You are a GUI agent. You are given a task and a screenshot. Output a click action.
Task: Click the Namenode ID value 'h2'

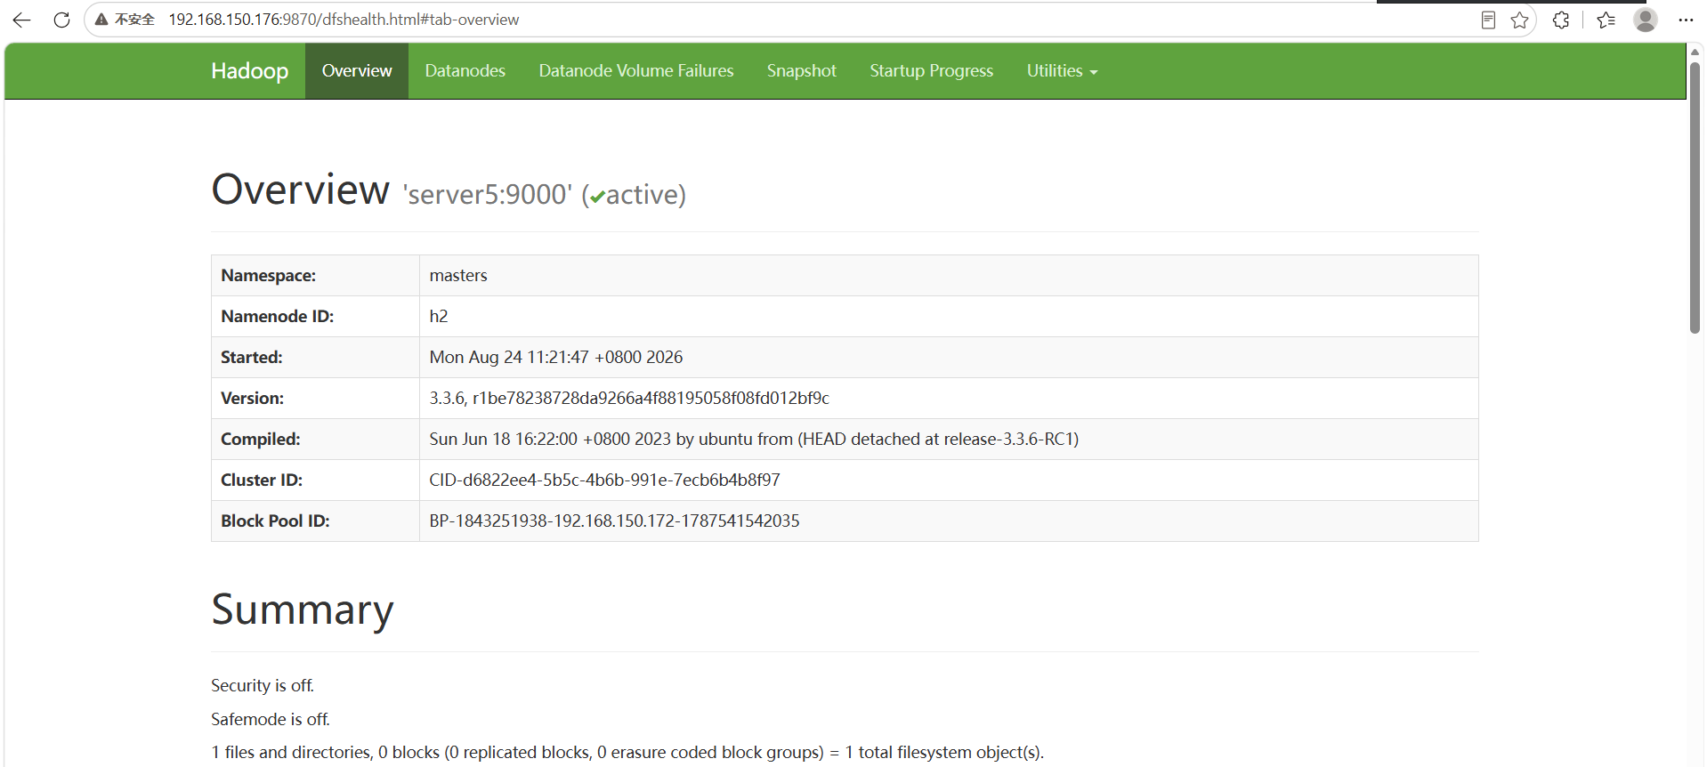pos(439,317)
